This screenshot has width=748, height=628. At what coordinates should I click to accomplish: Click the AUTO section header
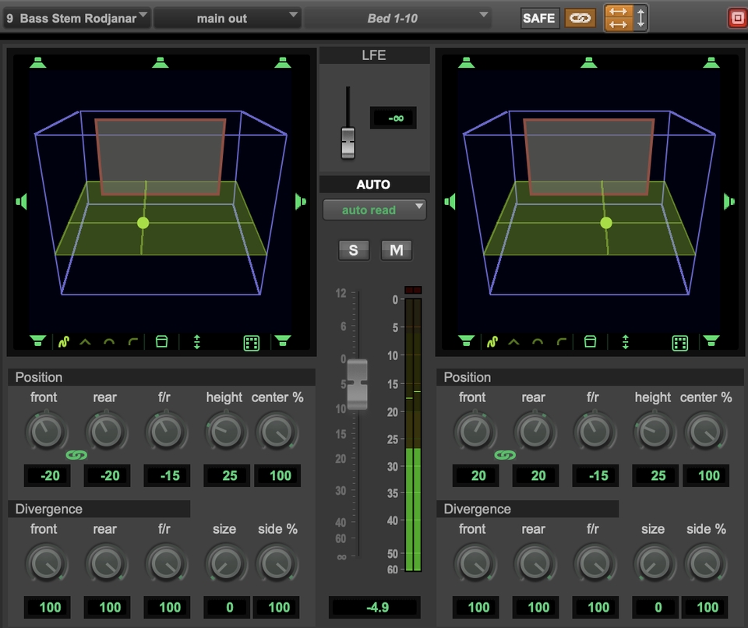374,184
